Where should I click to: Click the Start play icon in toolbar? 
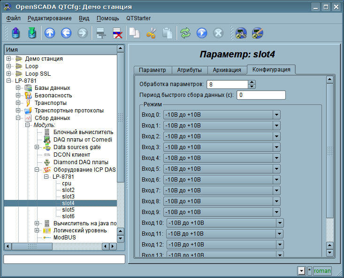tap(202, 33)
